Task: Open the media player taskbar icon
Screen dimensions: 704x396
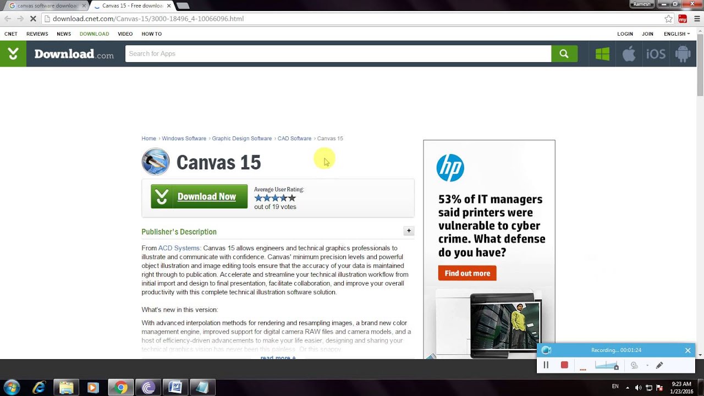Action: pos(93,387)
